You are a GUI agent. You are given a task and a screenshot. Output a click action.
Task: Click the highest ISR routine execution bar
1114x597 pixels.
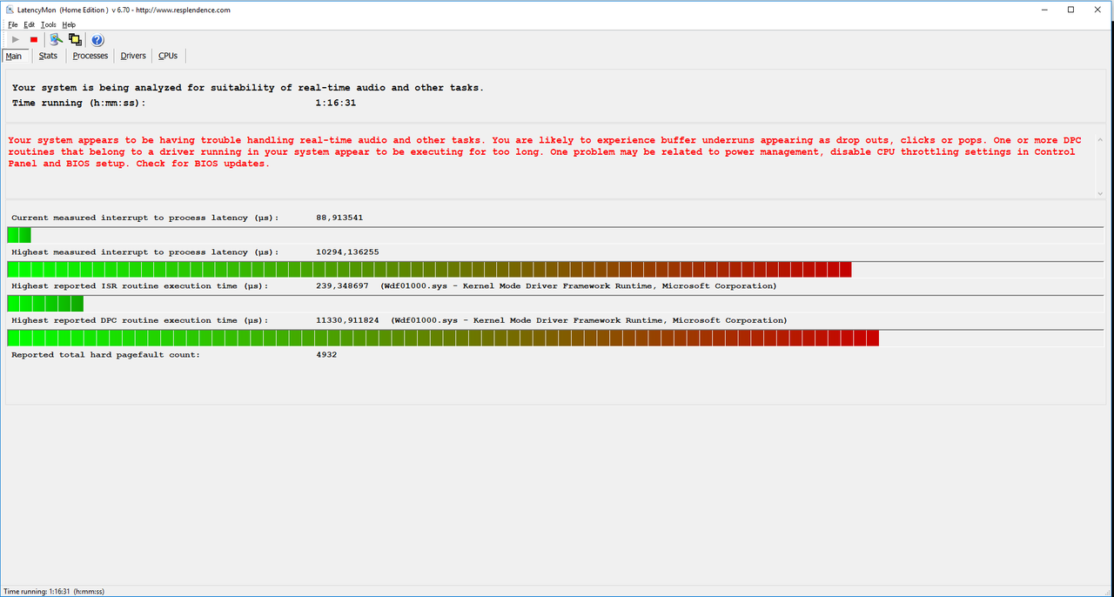(x=45, y=303)
